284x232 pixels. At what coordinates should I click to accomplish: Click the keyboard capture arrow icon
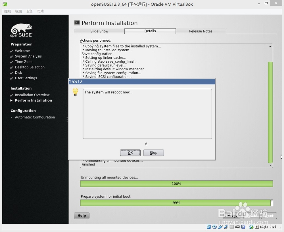[257, 227]
